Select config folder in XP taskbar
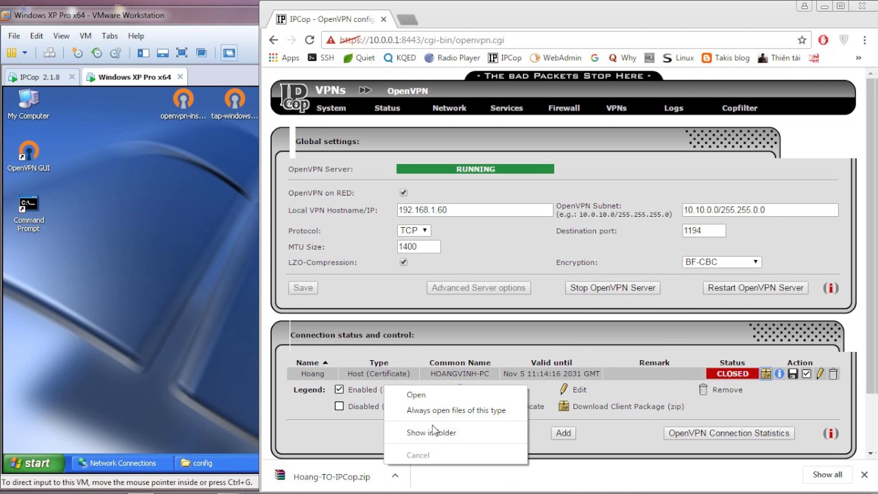 point(215,463)
